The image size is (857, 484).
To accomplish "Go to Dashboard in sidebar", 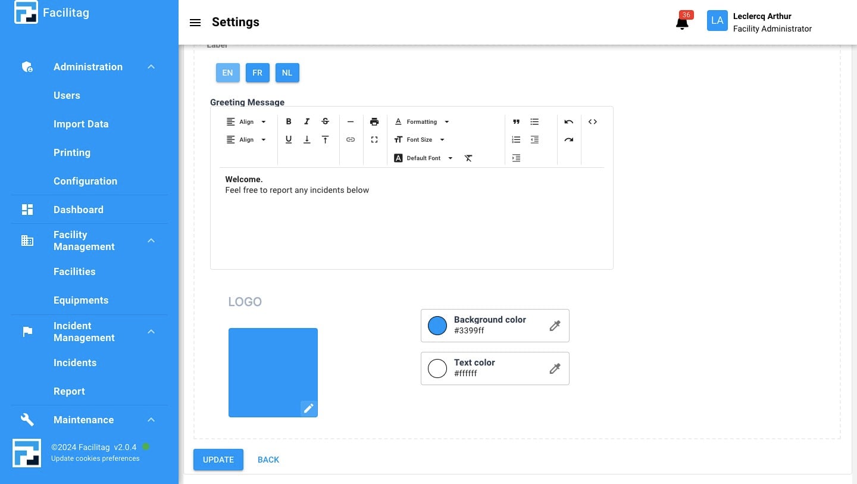I will (x=79, y=210).
